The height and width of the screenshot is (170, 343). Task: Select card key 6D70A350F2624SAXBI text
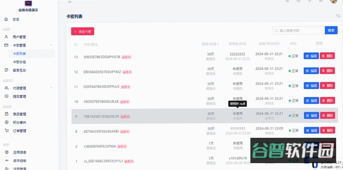[101, 131]
